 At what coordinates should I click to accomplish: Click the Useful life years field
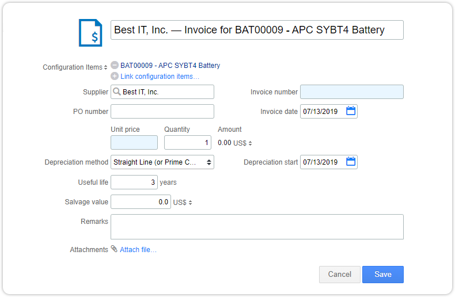coord(134,182)
